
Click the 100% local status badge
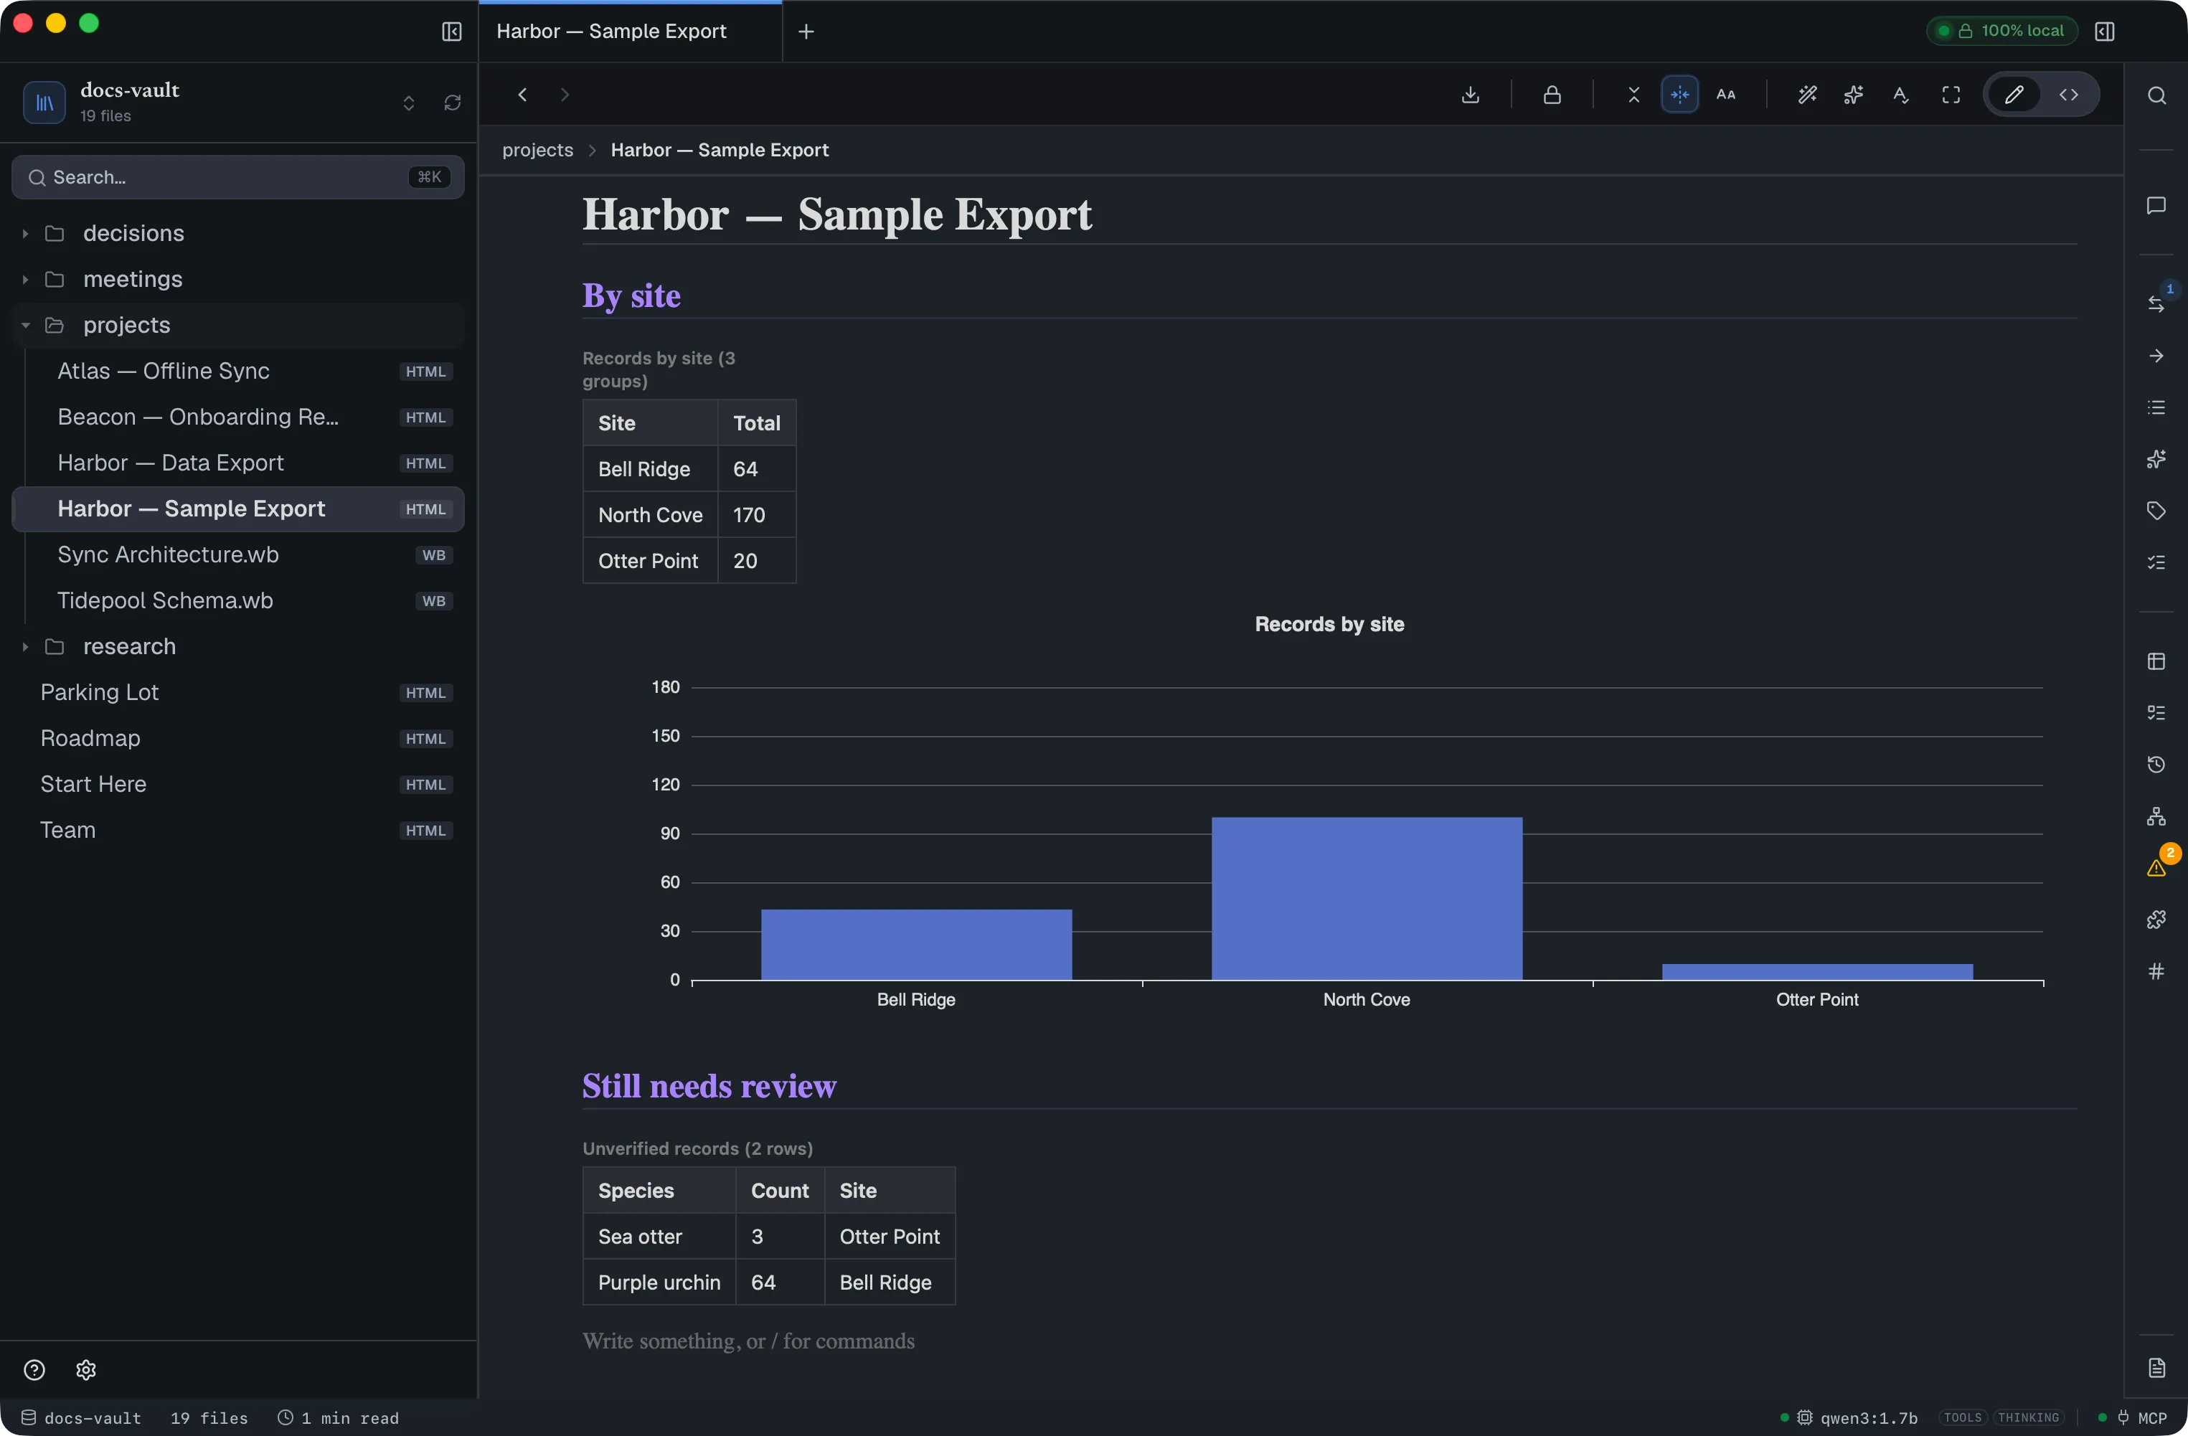[x=2002, y=30]
